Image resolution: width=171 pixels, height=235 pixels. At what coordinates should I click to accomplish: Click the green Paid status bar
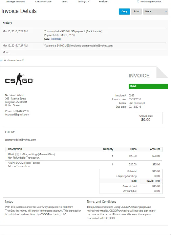(x=148, y=86)
